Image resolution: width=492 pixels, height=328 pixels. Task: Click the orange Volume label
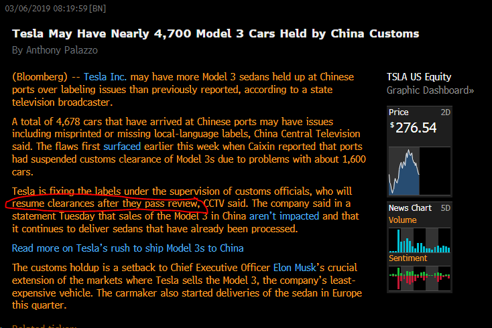[x=402, y=220]
